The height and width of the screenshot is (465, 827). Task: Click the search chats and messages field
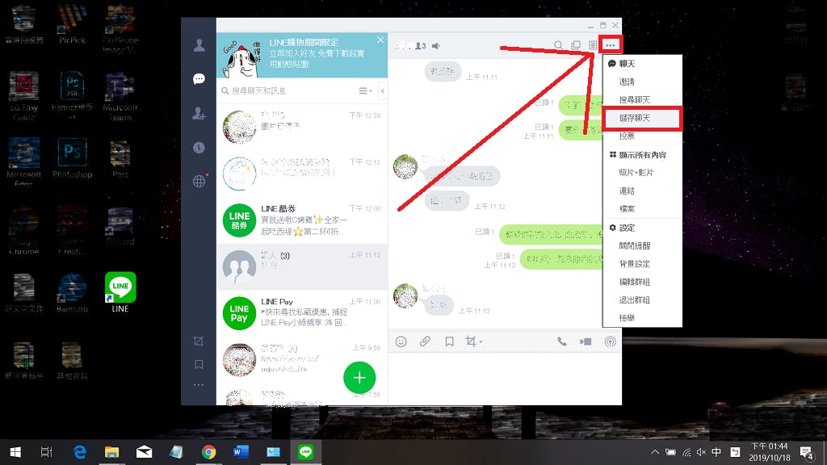(x=288, y=90)
